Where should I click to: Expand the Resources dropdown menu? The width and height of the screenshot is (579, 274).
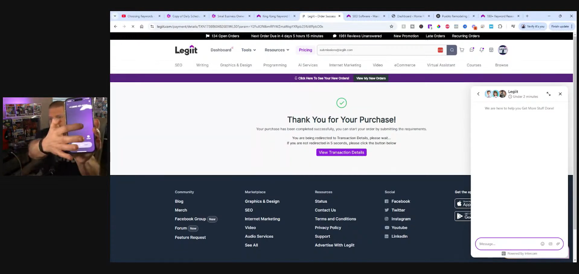[x=277, y=50]
